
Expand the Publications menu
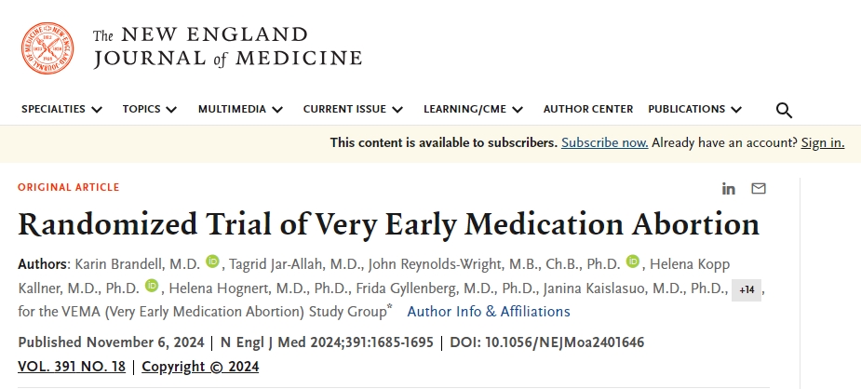694,109
